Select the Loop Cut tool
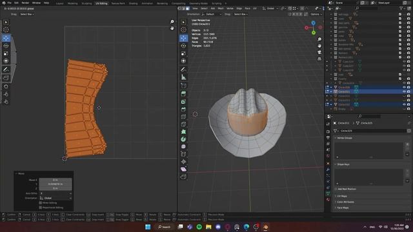The width and height of the screenshot is (413, 232). [x=183, y=117]
